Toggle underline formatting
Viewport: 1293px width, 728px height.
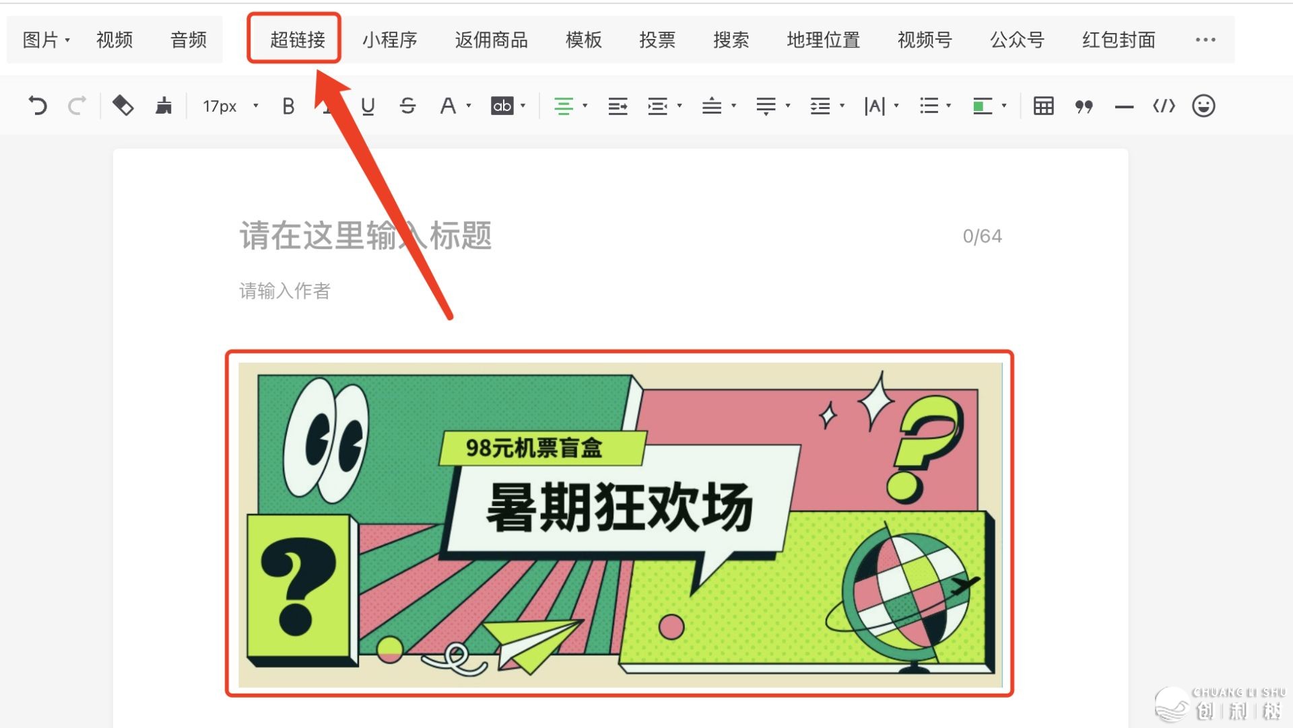[368, 106]
